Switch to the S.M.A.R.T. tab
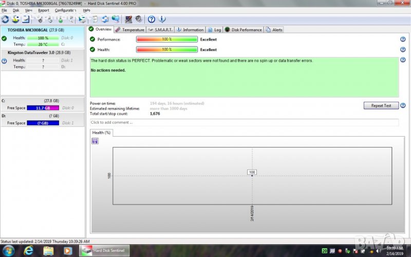The width and height of the screenshot is (411, 257). [x=160, y=30]
